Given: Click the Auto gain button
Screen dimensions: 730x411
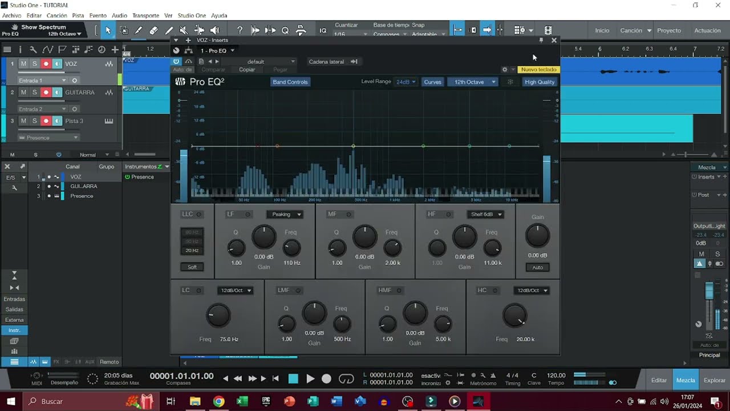Looking at the screenshot, I should [537, 267].
